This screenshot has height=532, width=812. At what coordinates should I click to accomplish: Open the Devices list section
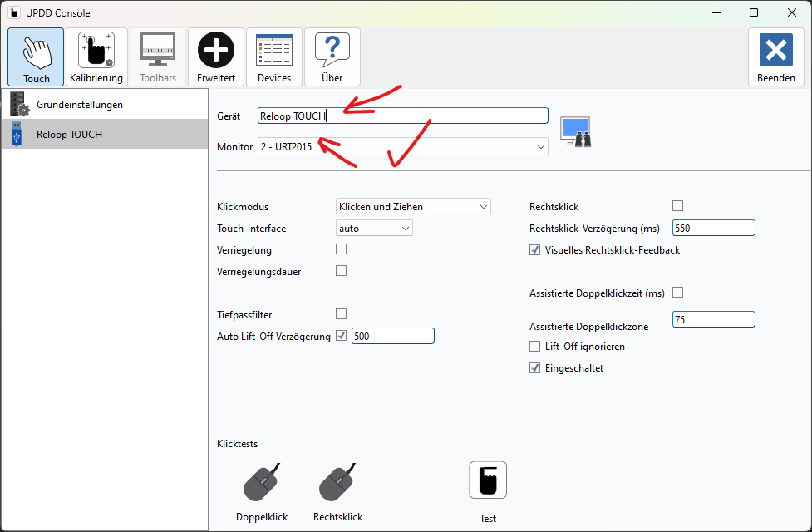[x=274, y=57]
